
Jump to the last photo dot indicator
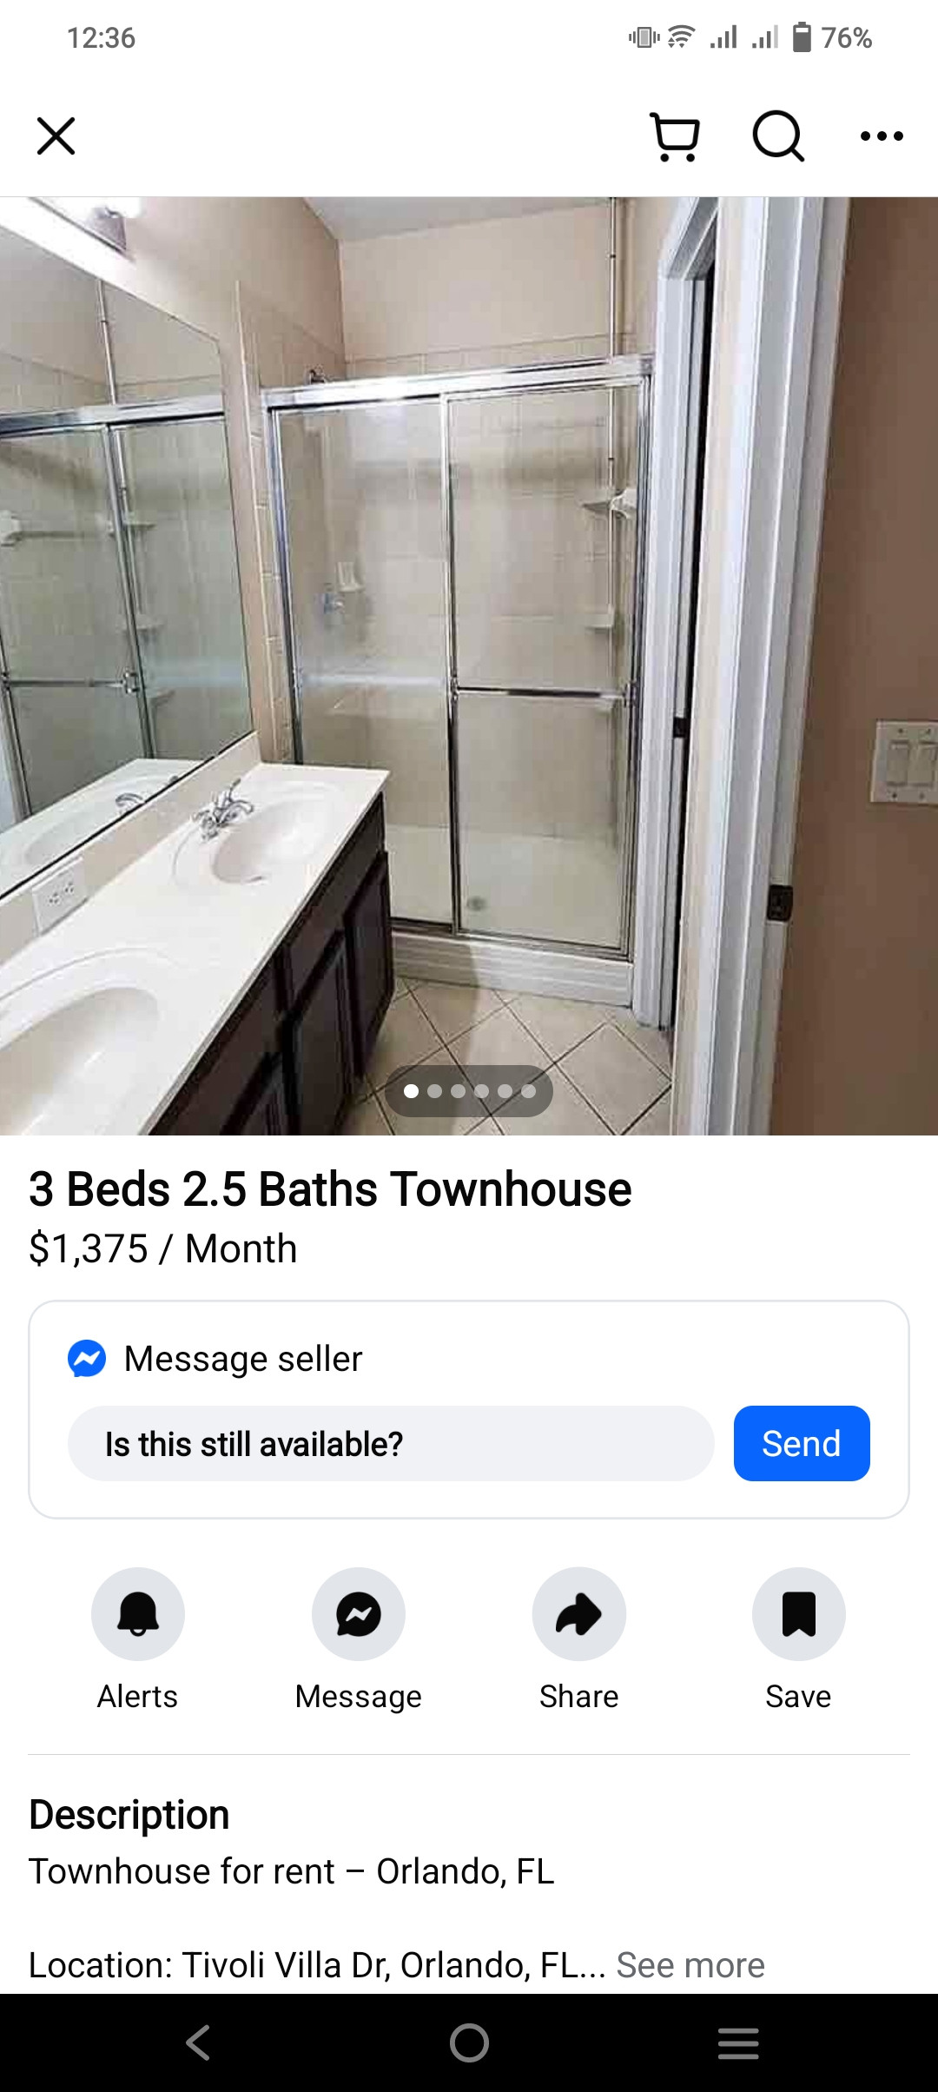pyautogui.click(x=529, y=1091)
